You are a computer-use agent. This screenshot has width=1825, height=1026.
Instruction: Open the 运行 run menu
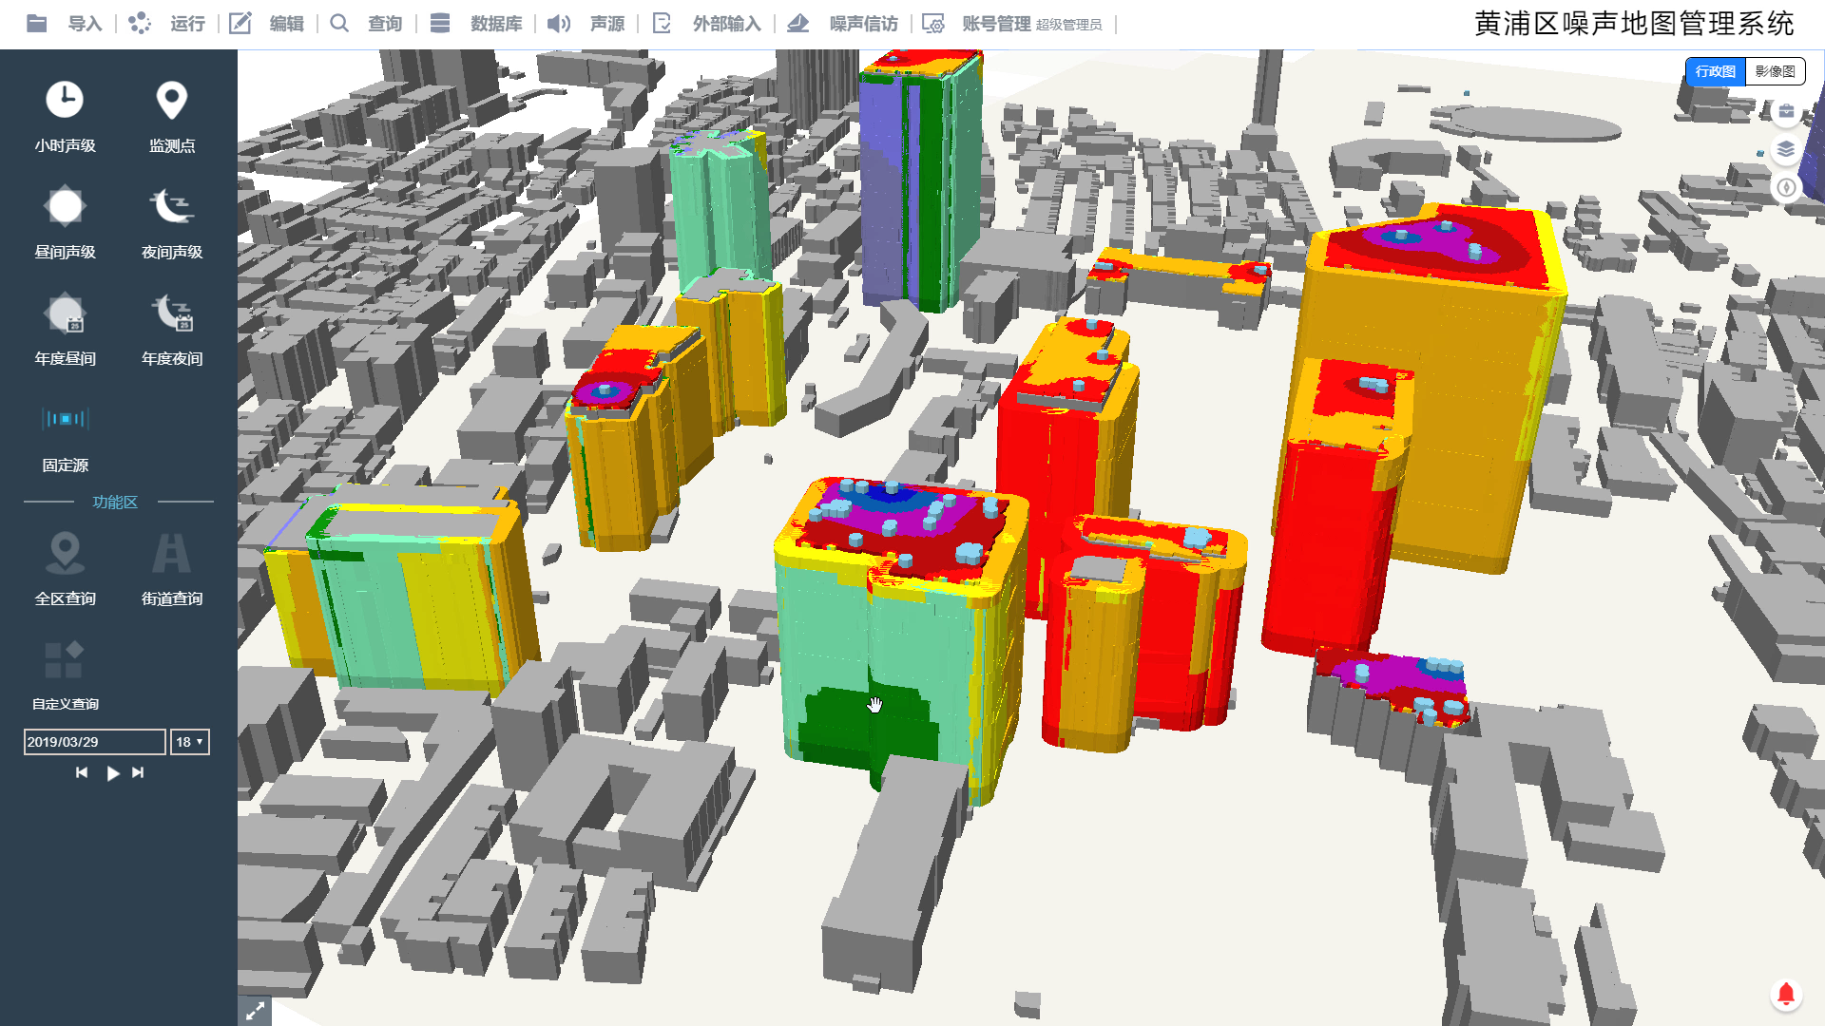(187, 24)
